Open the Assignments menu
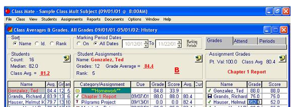This screenshot has height=107, width=294. pos(72,19)
